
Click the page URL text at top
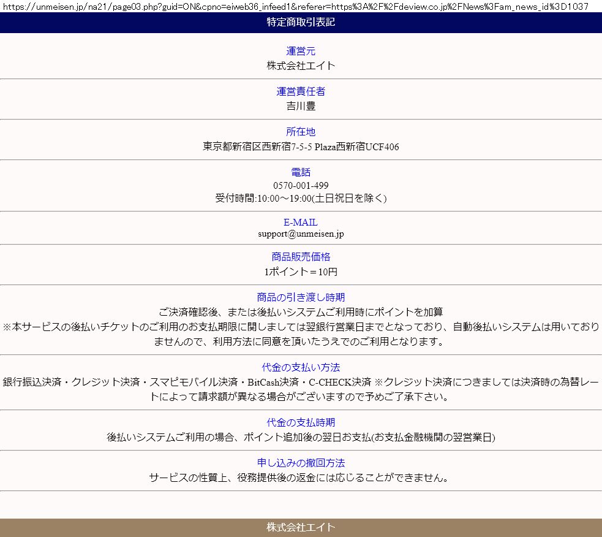[296, 6]
